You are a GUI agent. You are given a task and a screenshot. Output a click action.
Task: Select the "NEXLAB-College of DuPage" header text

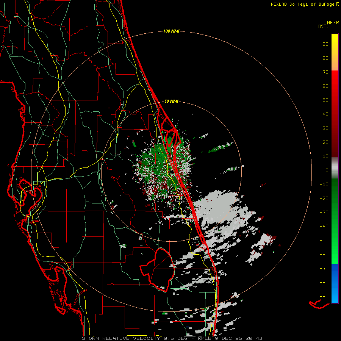(302, 4)
